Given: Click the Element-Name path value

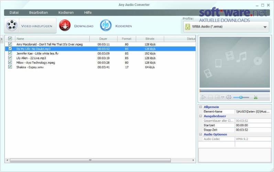Looking at the screenshot, I should point(253,111).
